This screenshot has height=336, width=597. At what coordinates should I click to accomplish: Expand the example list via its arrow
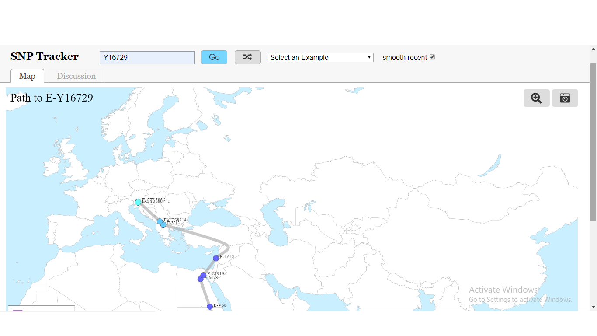point(369,57)
